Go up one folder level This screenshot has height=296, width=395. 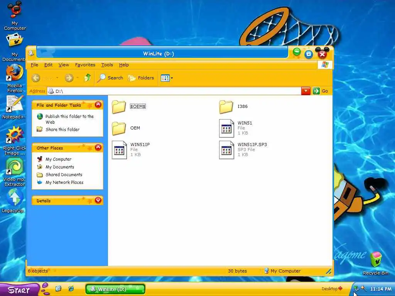[x=88, y=78]
